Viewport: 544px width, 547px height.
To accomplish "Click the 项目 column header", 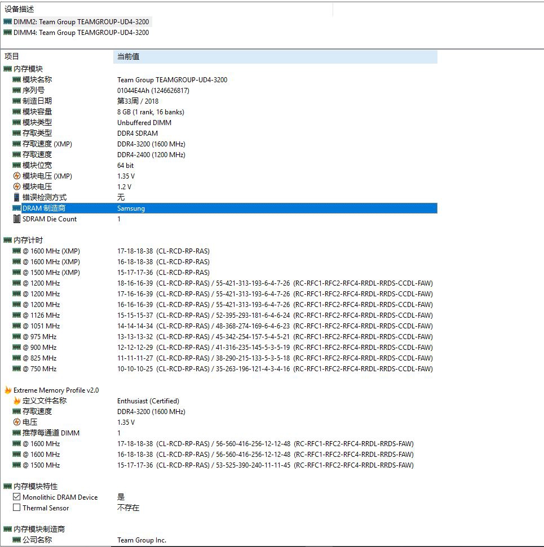I will coord(11,56).
